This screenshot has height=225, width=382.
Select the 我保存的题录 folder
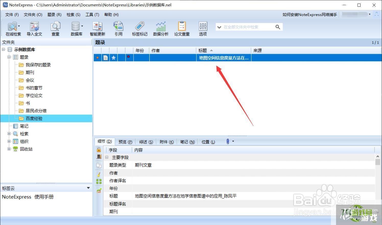pyautogui.click(x=38, y=65)
